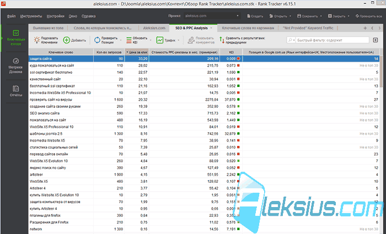The height and width of the screenshot is (234, 386).
Task: Open the SEO & PPC Analysis tab arrow
Action: point(211,28)
